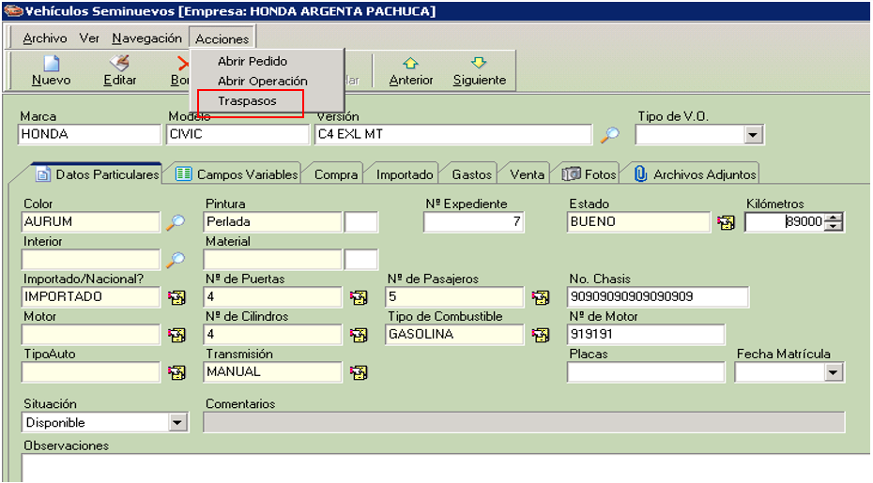The width and height of the screenshot is (873, 483).
Task: Open the Importado tab
Action: tap(405, 174)
